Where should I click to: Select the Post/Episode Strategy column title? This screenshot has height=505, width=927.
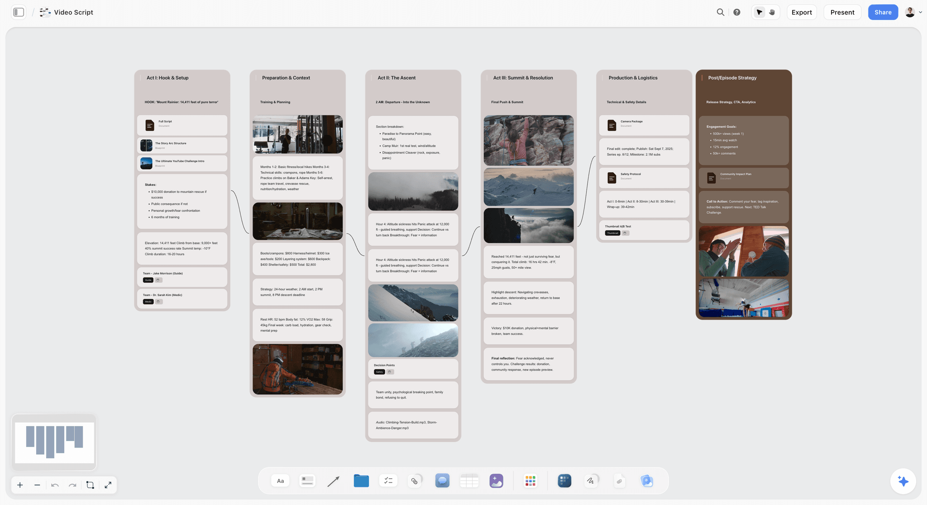(x=732, y=78)
